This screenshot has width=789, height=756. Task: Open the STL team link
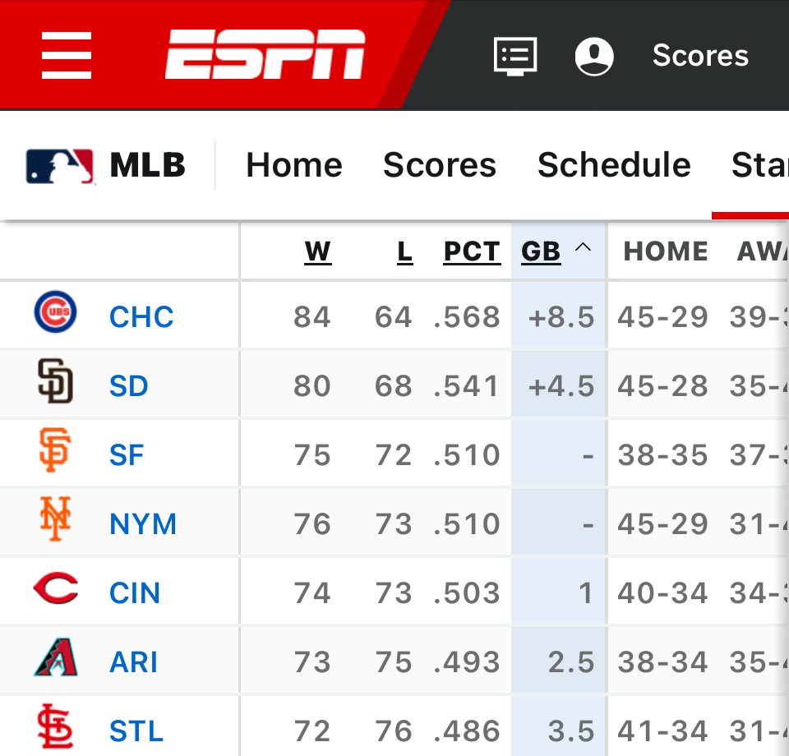coord(136,731)
